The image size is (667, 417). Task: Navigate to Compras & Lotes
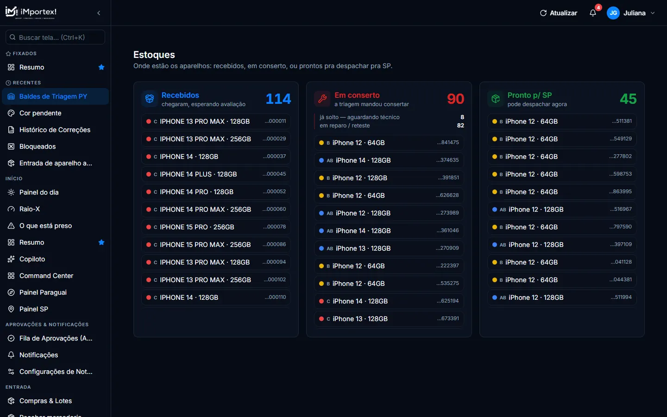tap(56, 401)
